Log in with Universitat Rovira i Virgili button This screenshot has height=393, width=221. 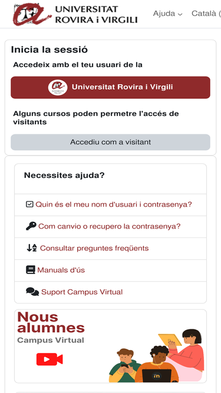point(111,87)
